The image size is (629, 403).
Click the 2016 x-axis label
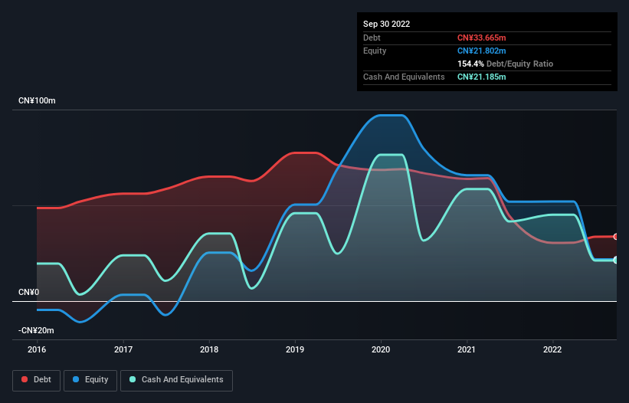pos(37,349)
